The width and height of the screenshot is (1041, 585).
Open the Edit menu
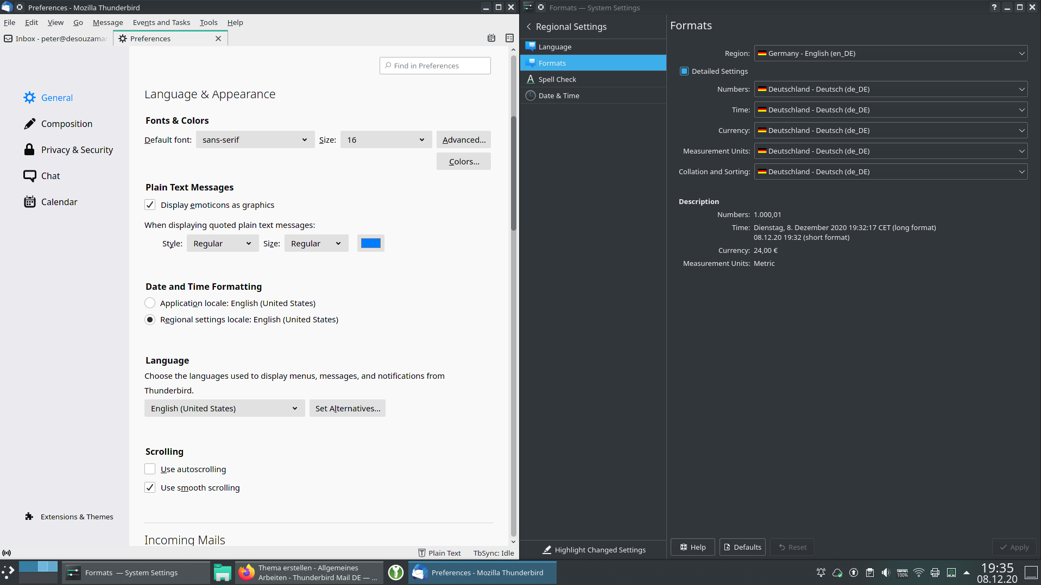click(31, 22)
